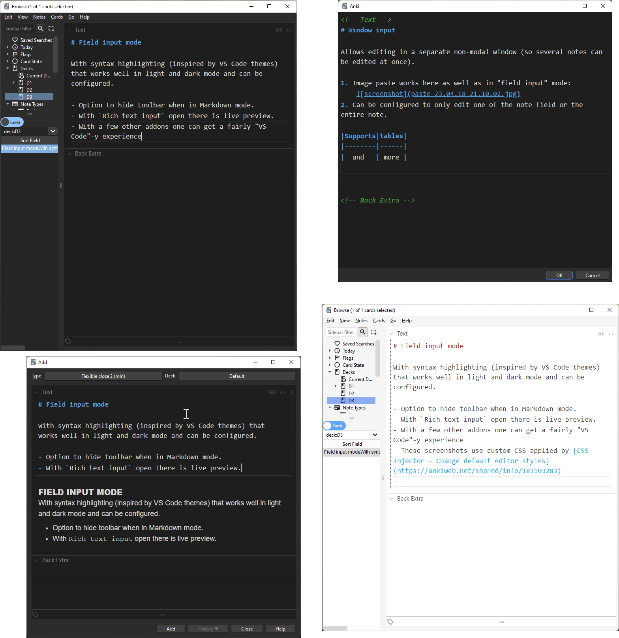Click Help button in Add window

[x=280, y=629]
